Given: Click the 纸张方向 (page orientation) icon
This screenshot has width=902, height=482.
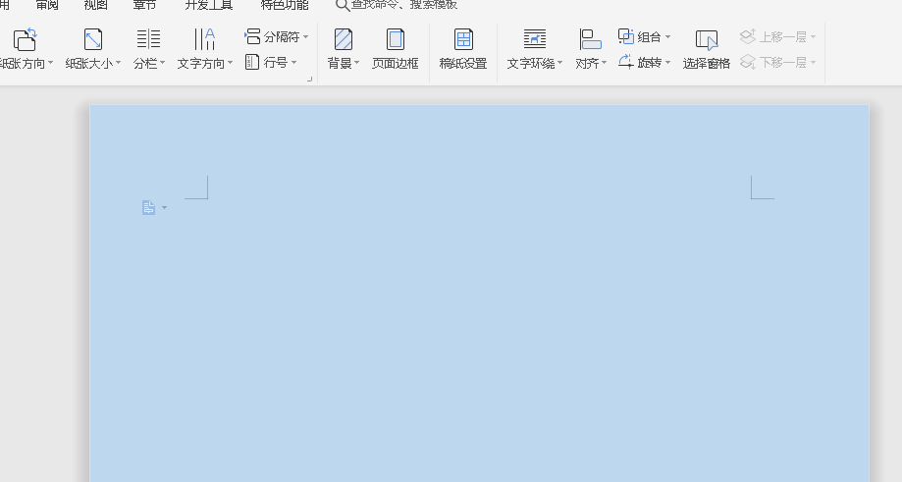Looking at the screenshot, I should click(x=25, y=40).
